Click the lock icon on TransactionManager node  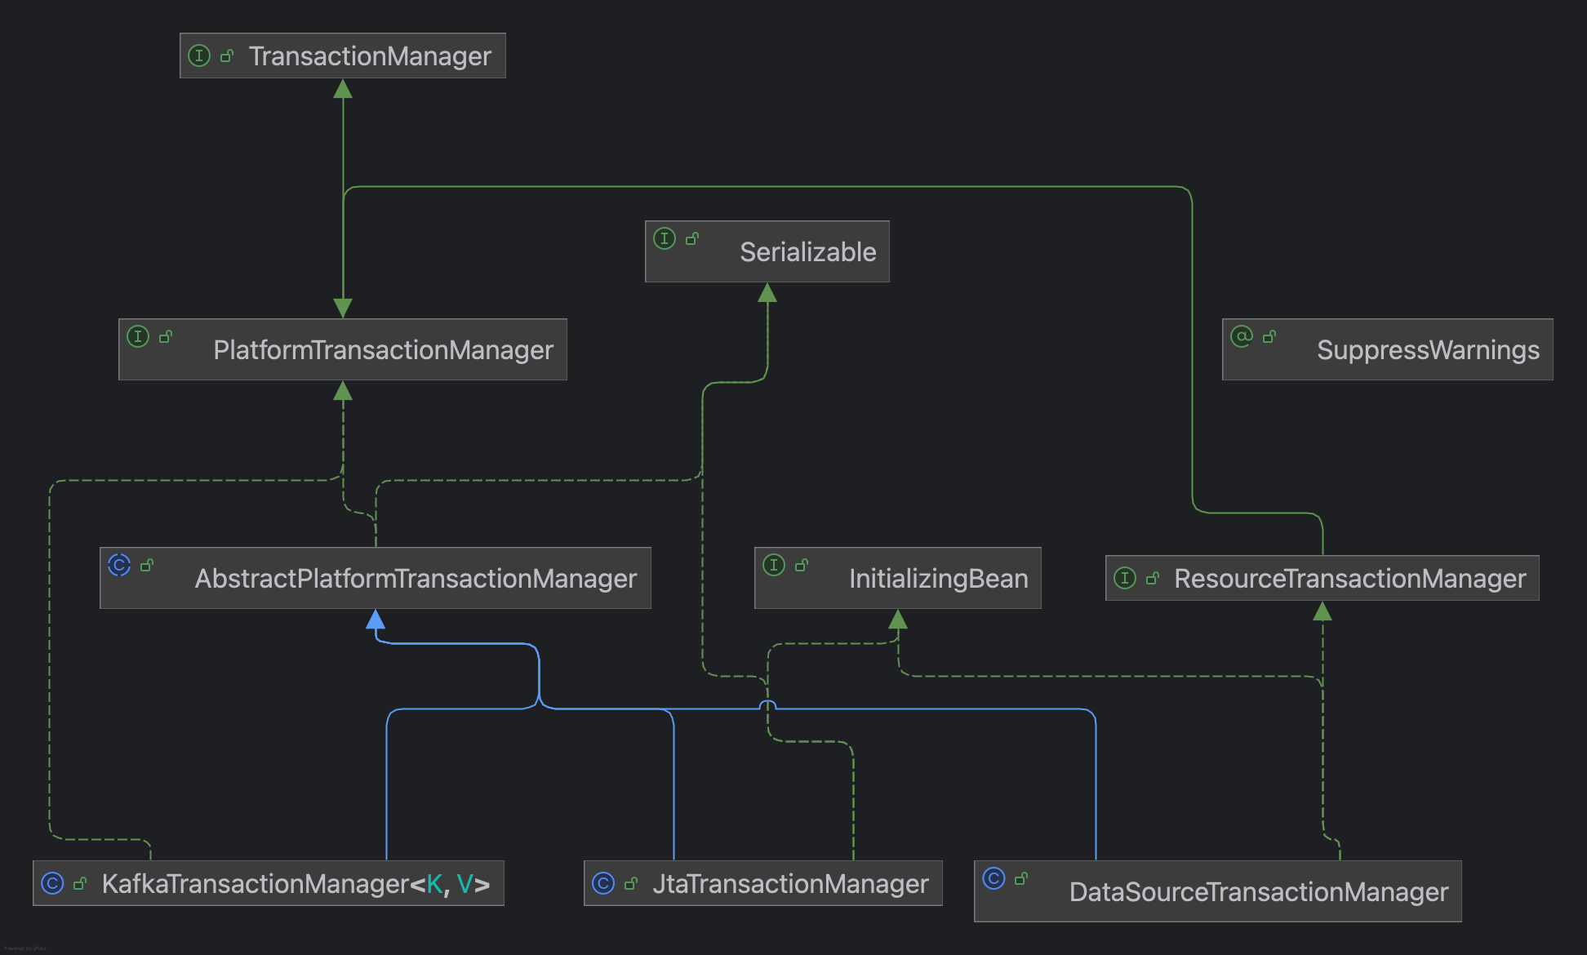(227, 56)
